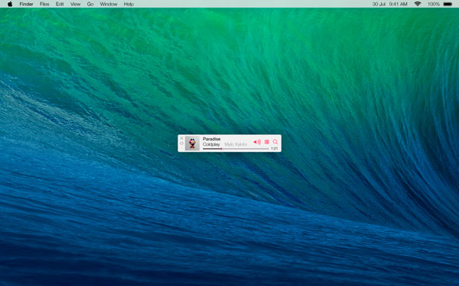Click the battery icon in menu bar
The image size is (459, 286).
coord(448,4)
